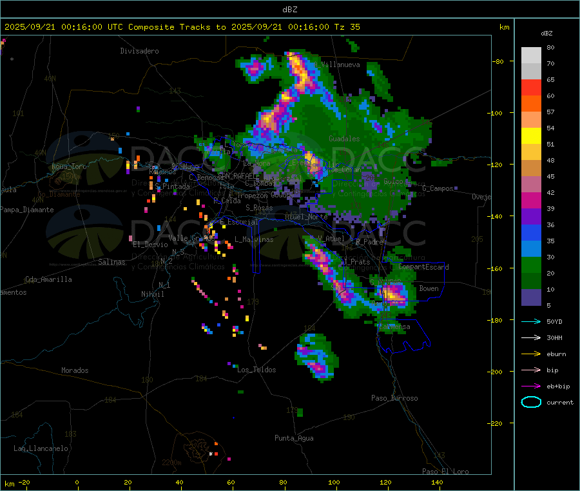Click the 60 dBZ red swatch
This screenshot has height=491, width=580.
(x=531, y=87)
